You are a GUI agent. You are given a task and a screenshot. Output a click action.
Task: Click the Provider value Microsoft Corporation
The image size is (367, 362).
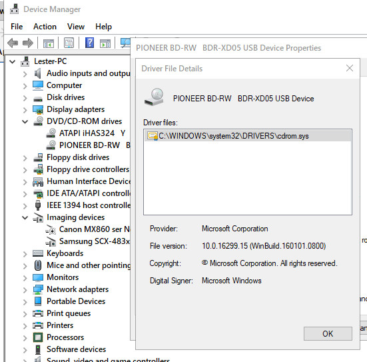click(234, 229)
